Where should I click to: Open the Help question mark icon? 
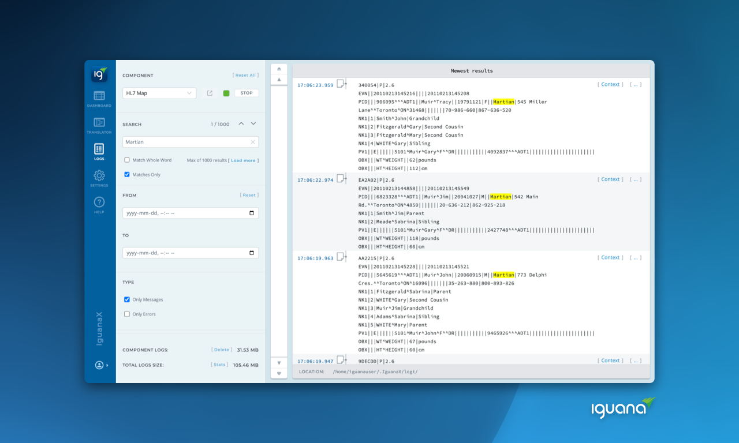coord(99,205)
